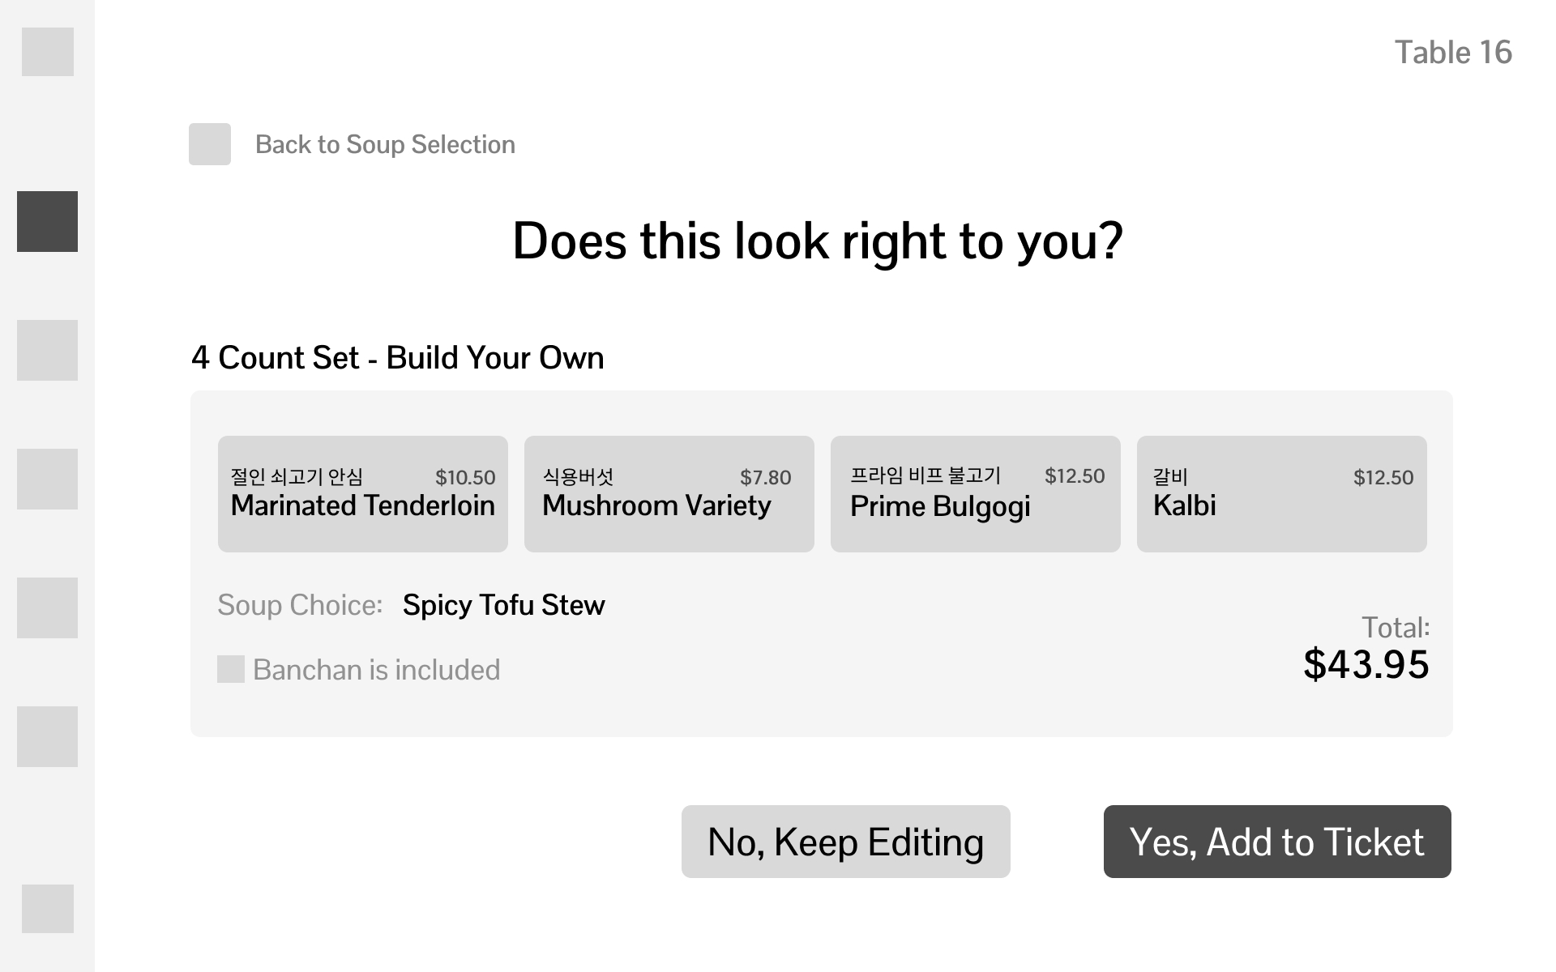Go back to Soup Selection link
The image size is (1556, 972).
385,144
